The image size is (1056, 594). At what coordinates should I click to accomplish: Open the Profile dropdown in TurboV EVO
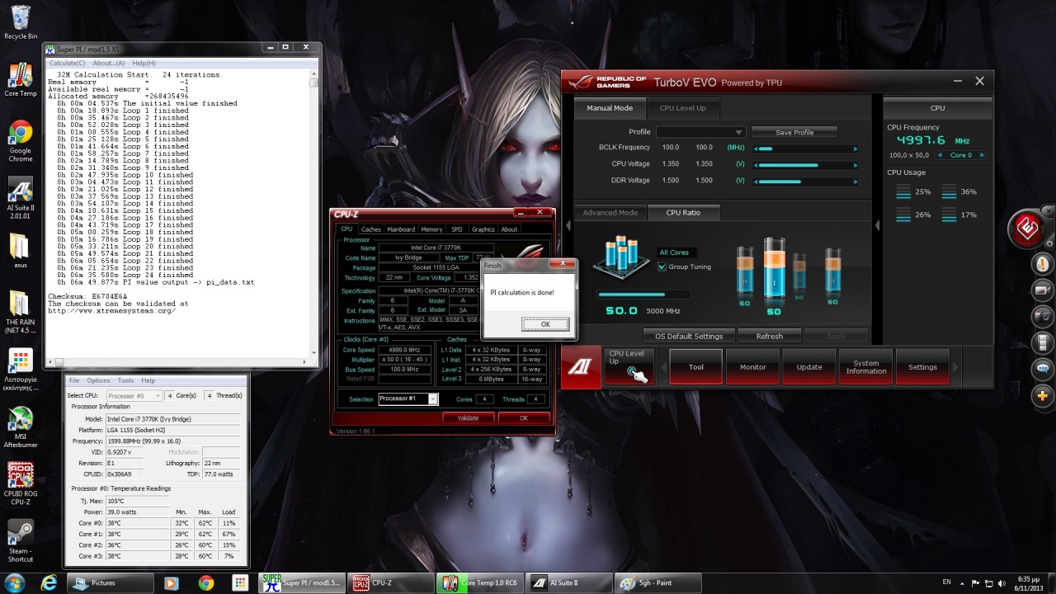[x=700, y=132]
